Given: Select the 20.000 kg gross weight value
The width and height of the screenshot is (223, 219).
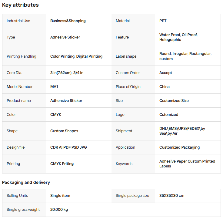Looking at the screenshot, I should pos(59,210).
